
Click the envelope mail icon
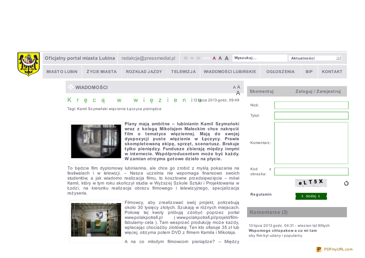192,58
